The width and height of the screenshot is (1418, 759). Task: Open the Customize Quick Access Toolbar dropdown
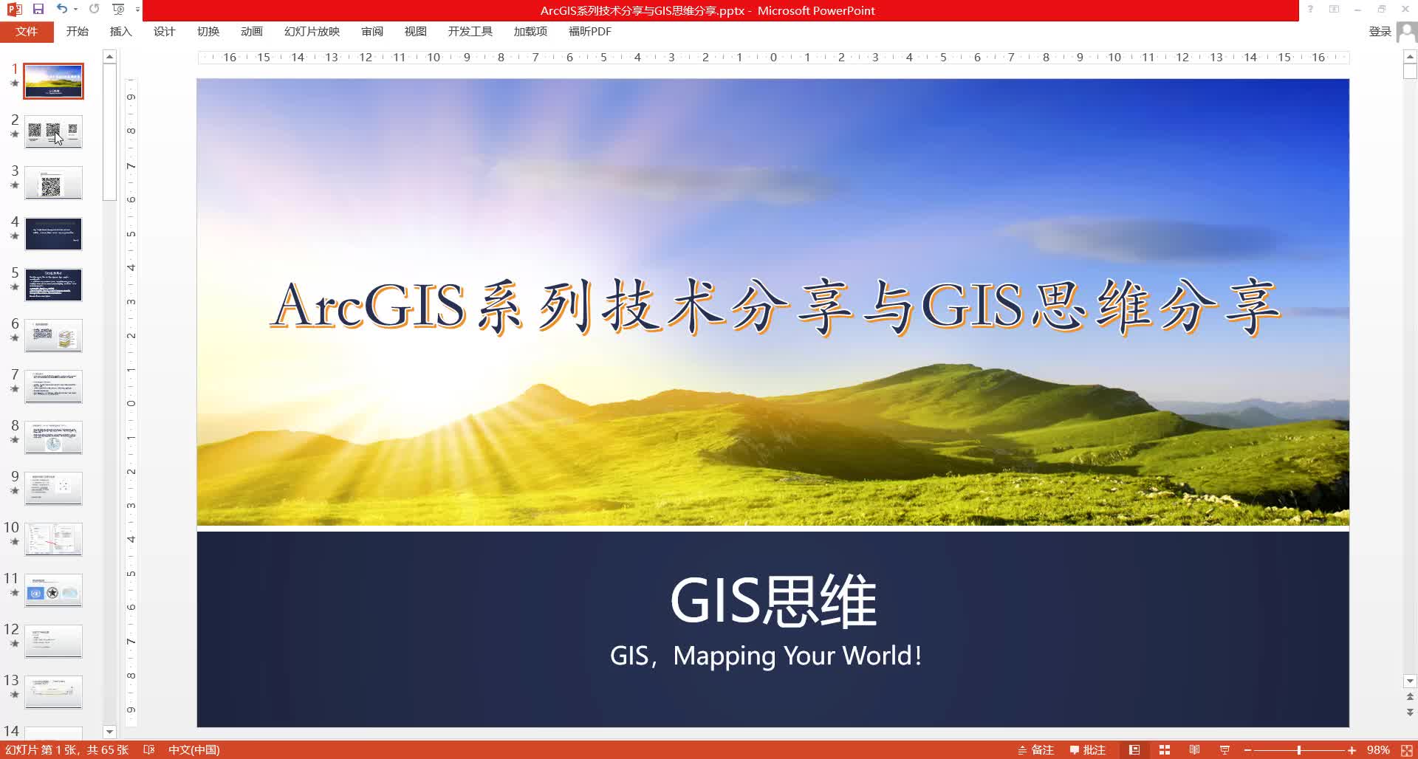pos(137,10)
